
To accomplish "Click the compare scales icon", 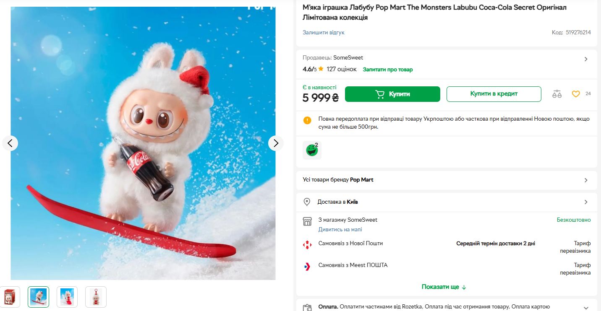I will (x=557, y=94).
